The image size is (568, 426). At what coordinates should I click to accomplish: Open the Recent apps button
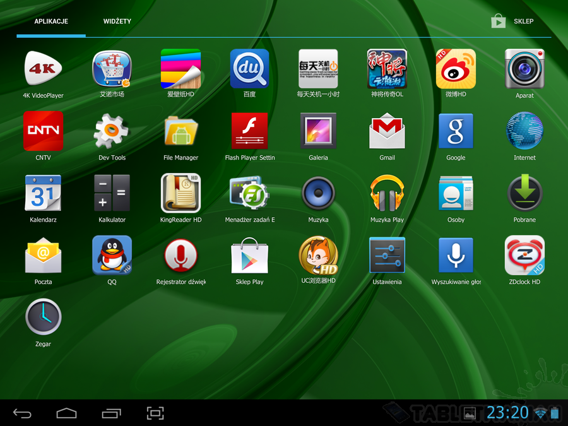111,413
